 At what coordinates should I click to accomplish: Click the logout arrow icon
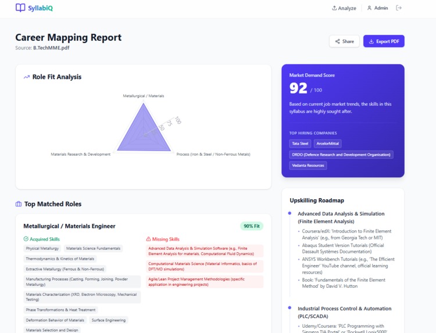click(399, 8)
